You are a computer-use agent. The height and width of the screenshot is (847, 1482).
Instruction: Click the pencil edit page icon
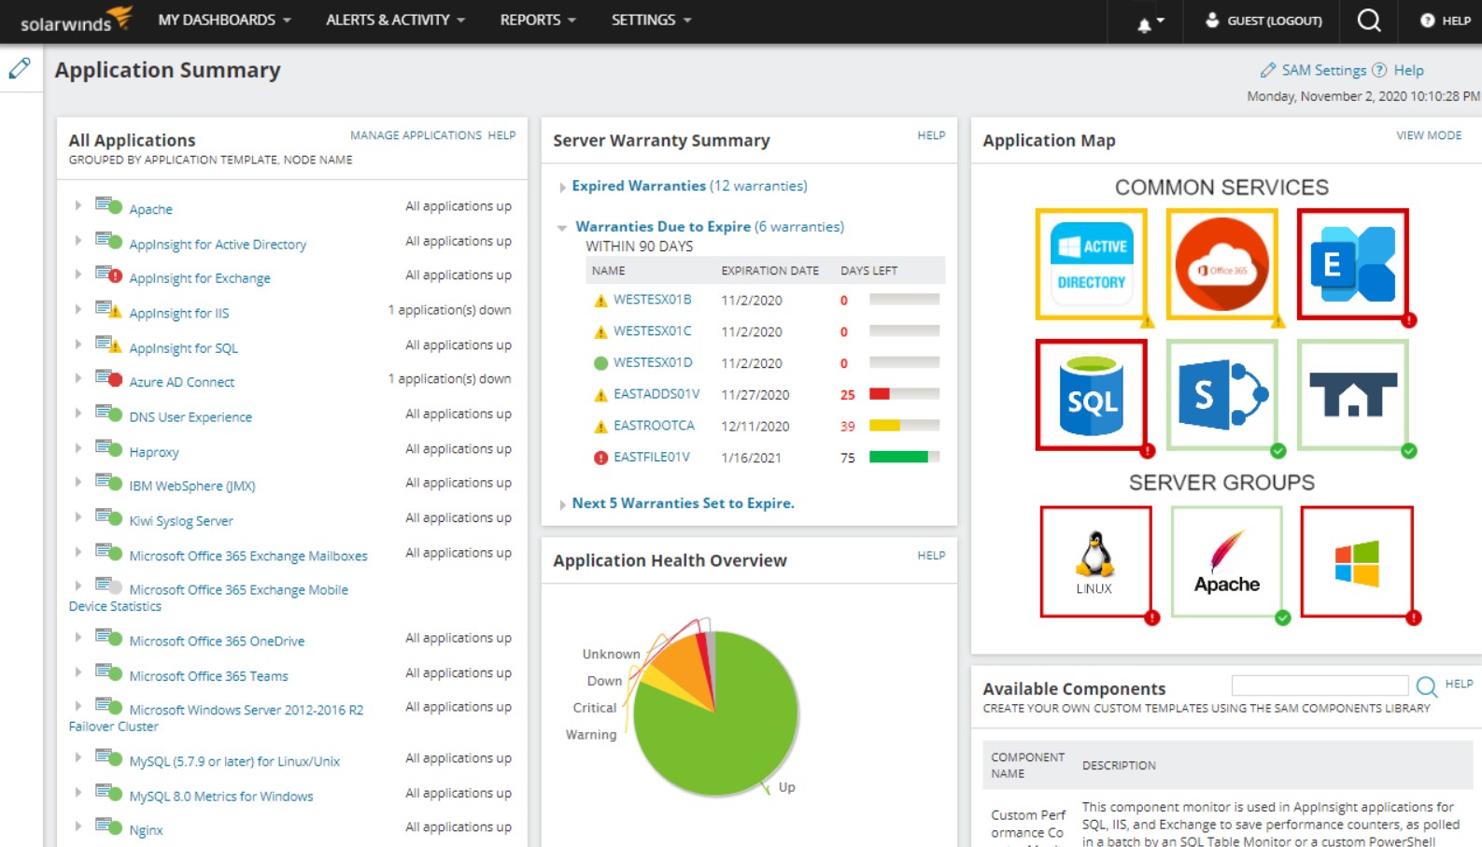[20, 68]
